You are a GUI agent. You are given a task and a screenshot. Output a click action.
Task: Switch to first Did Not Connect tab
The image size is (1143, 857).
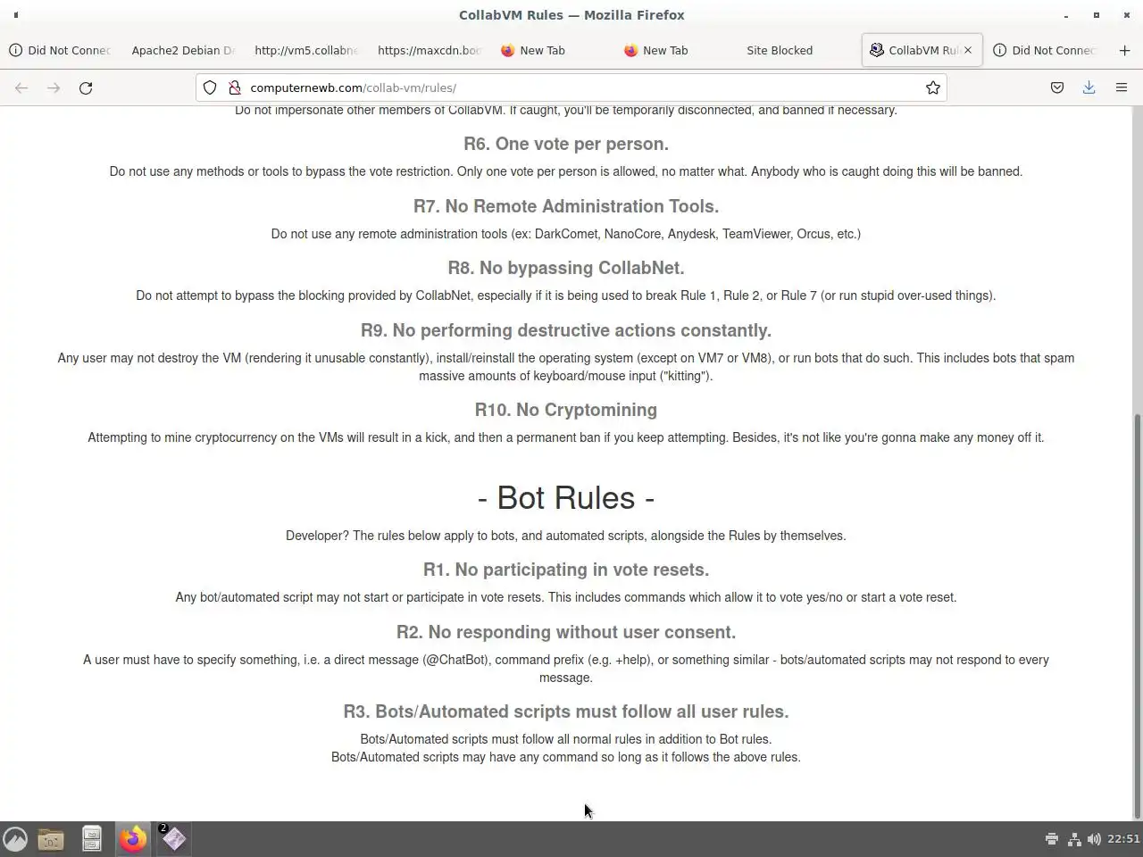[60, 50]
